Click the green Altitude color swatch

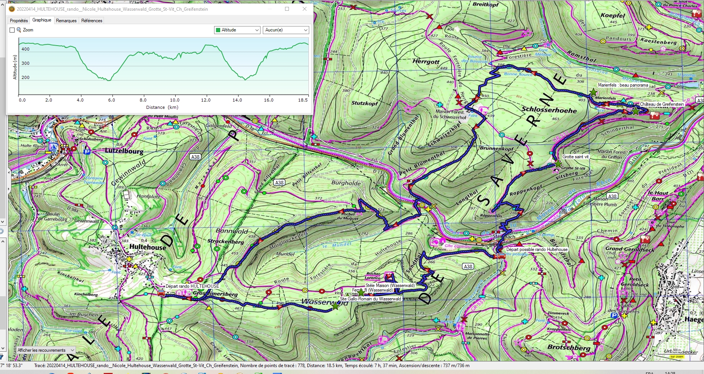[x=218, y=30]
